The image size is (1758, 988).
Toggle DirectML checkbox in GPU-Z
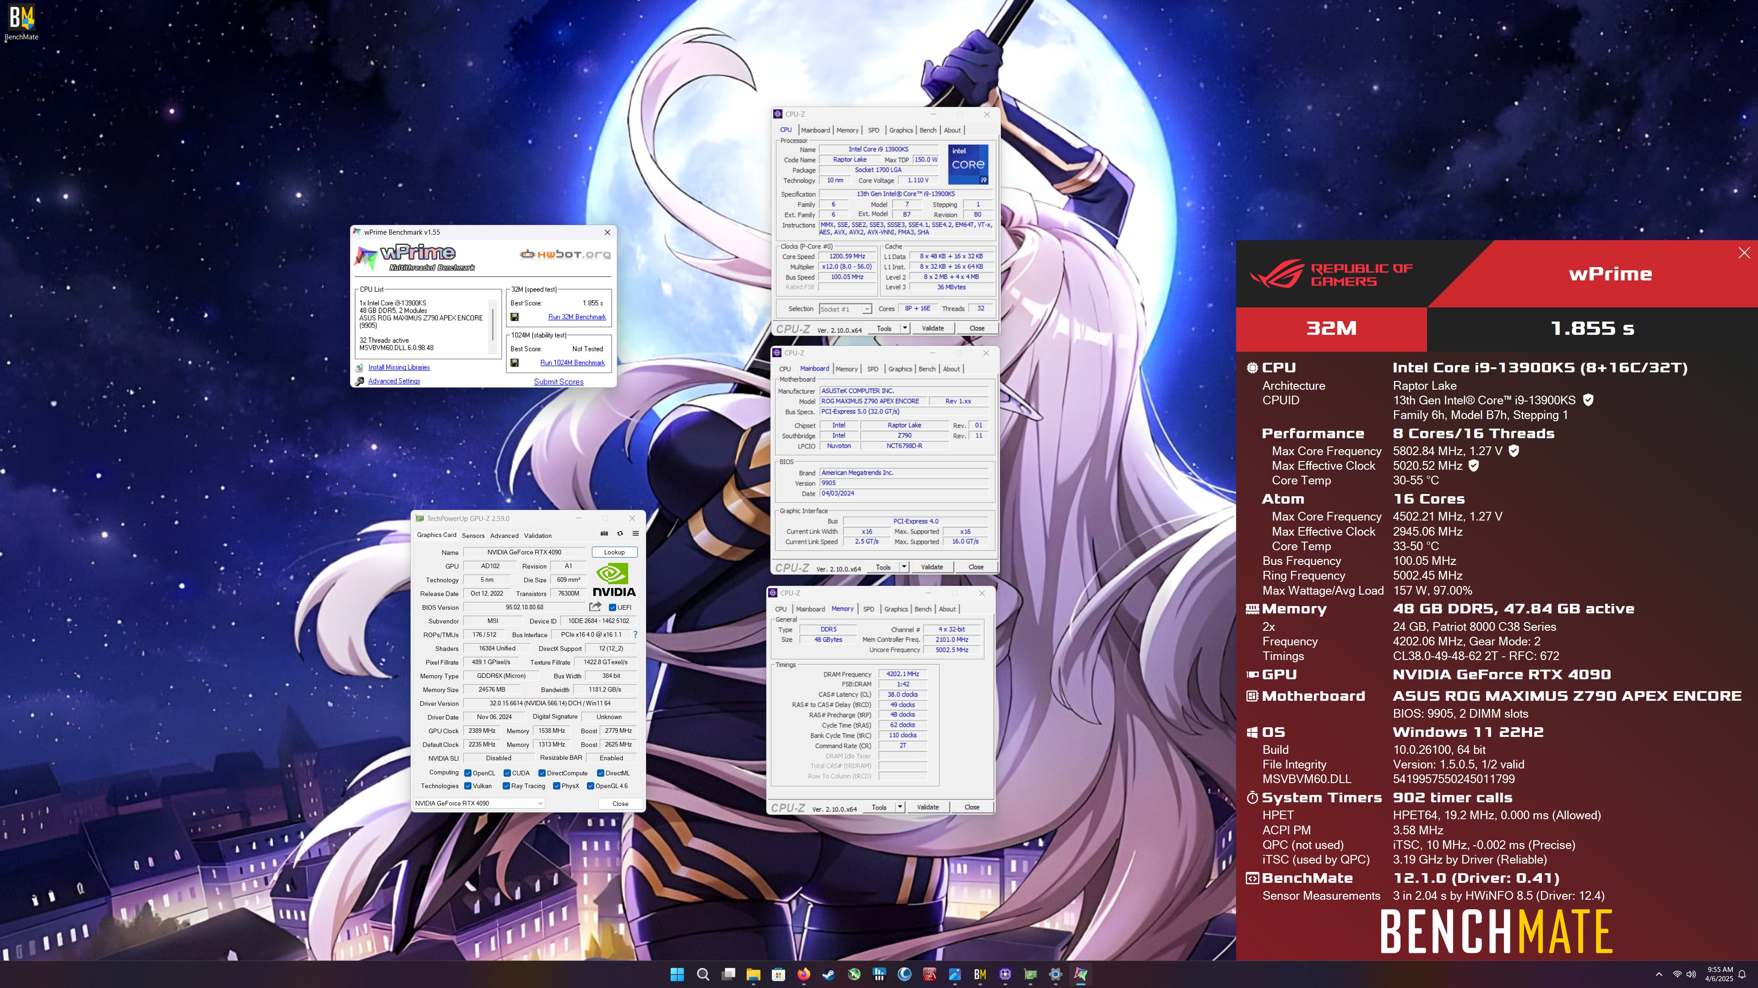pyautogui.click(x=601, y=773)
